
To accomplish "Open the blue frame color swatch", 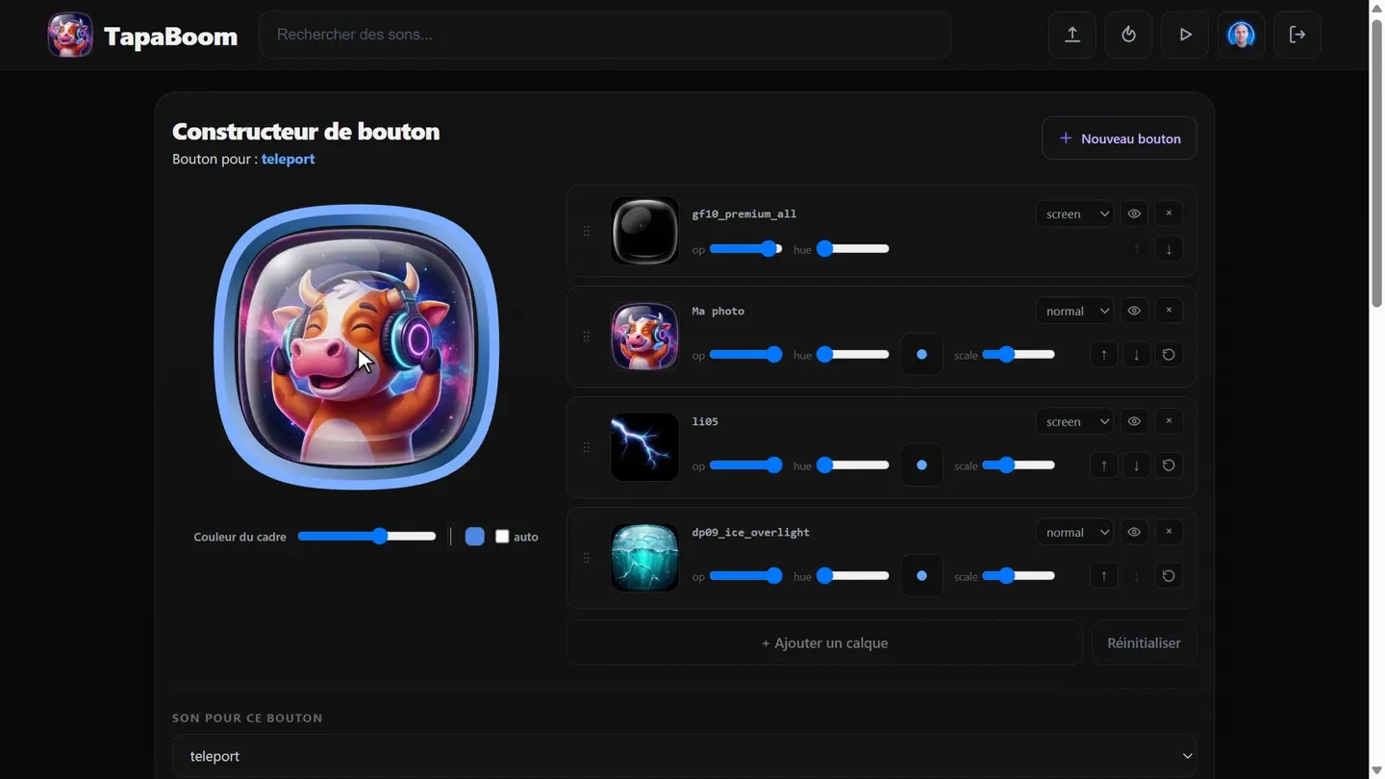I will coord(475,537).
